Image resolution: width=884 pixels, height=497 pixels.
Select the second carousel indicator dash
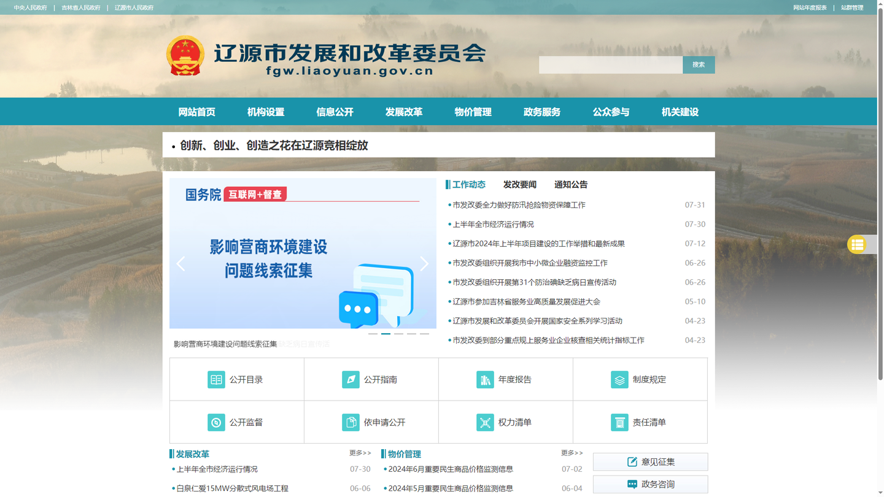[386, 334]
